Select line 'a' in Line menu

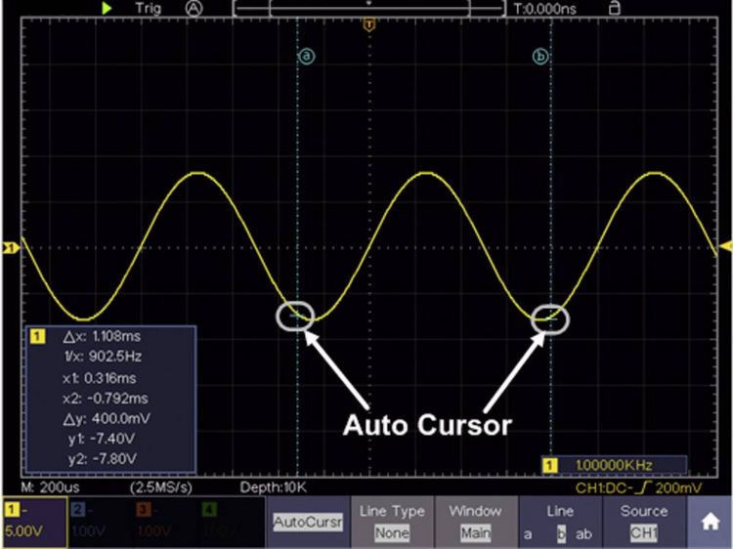pyautogui.click(x=528, y=533)
